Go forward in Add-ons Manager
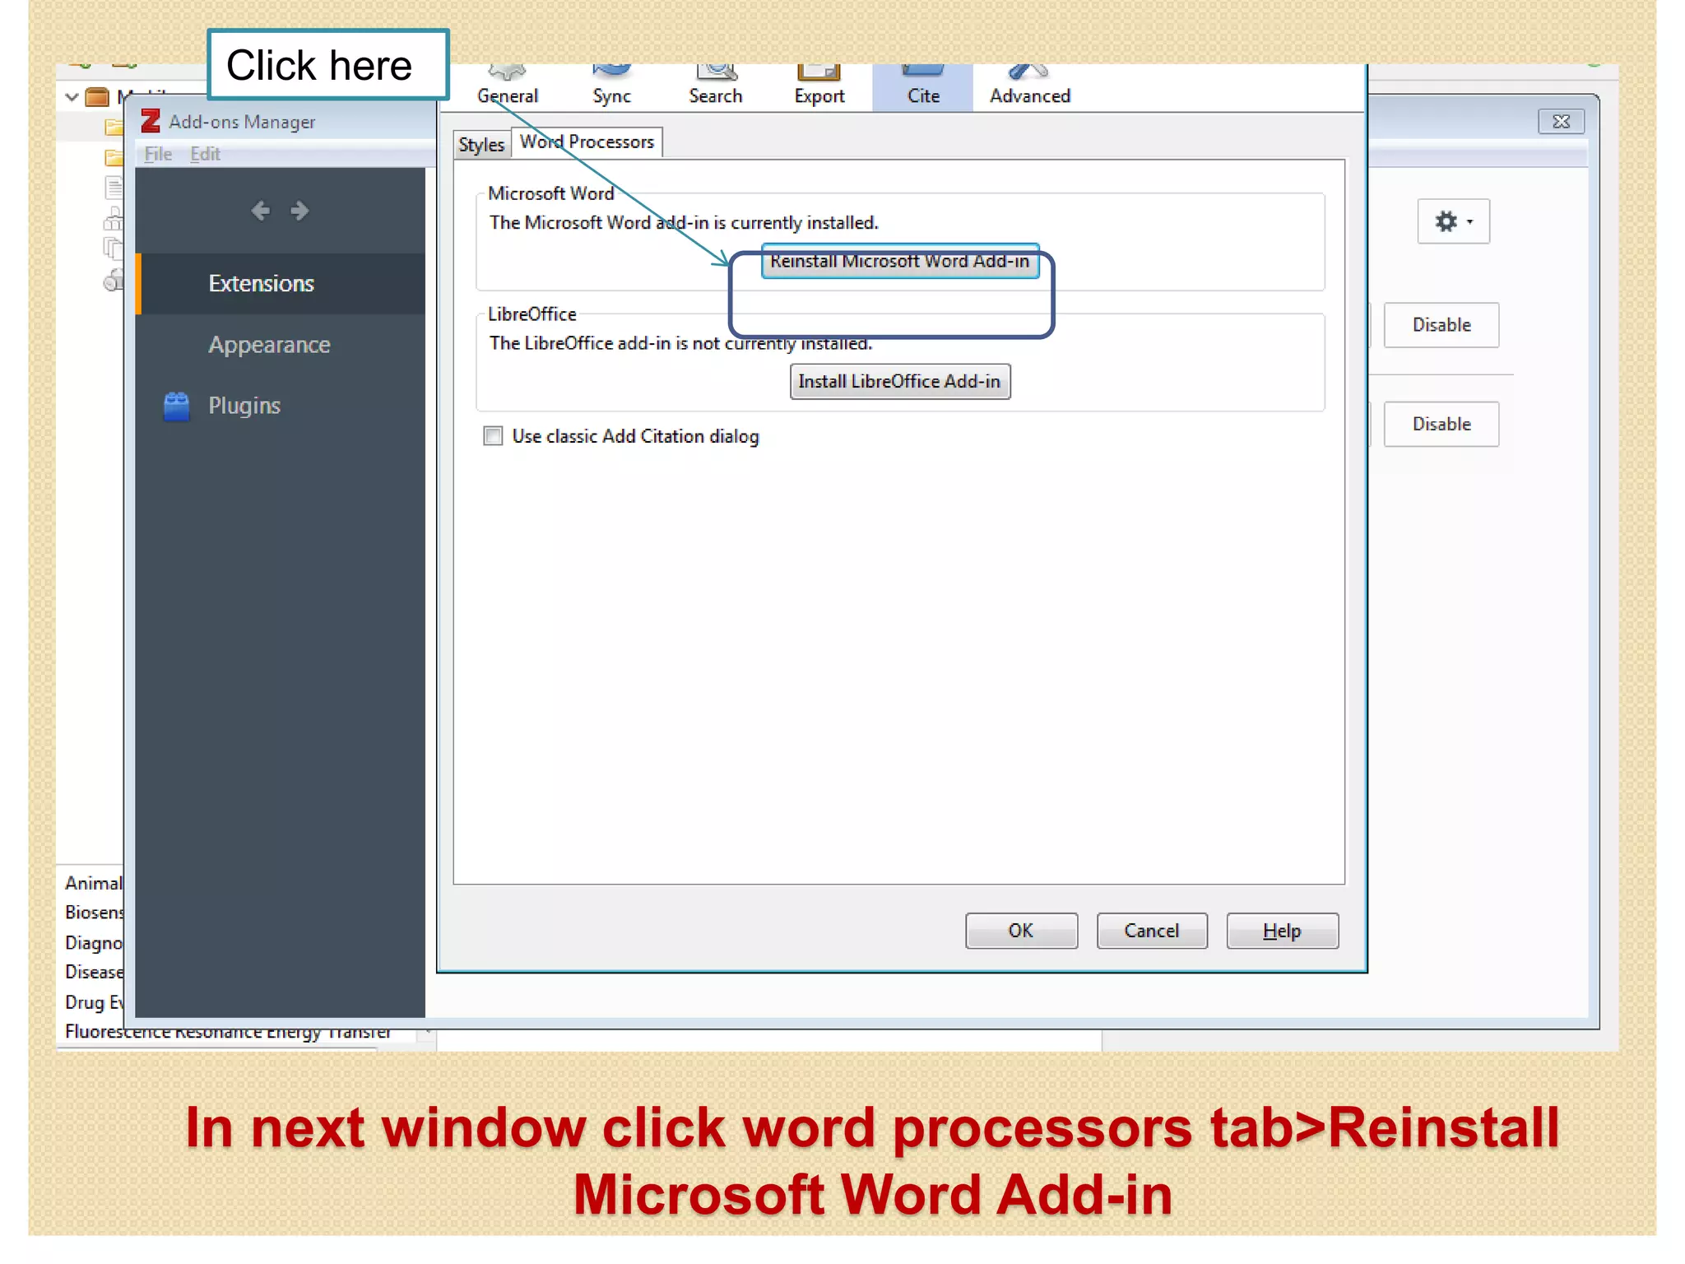The image size is (1685, 1264). (x=300, y=211)
